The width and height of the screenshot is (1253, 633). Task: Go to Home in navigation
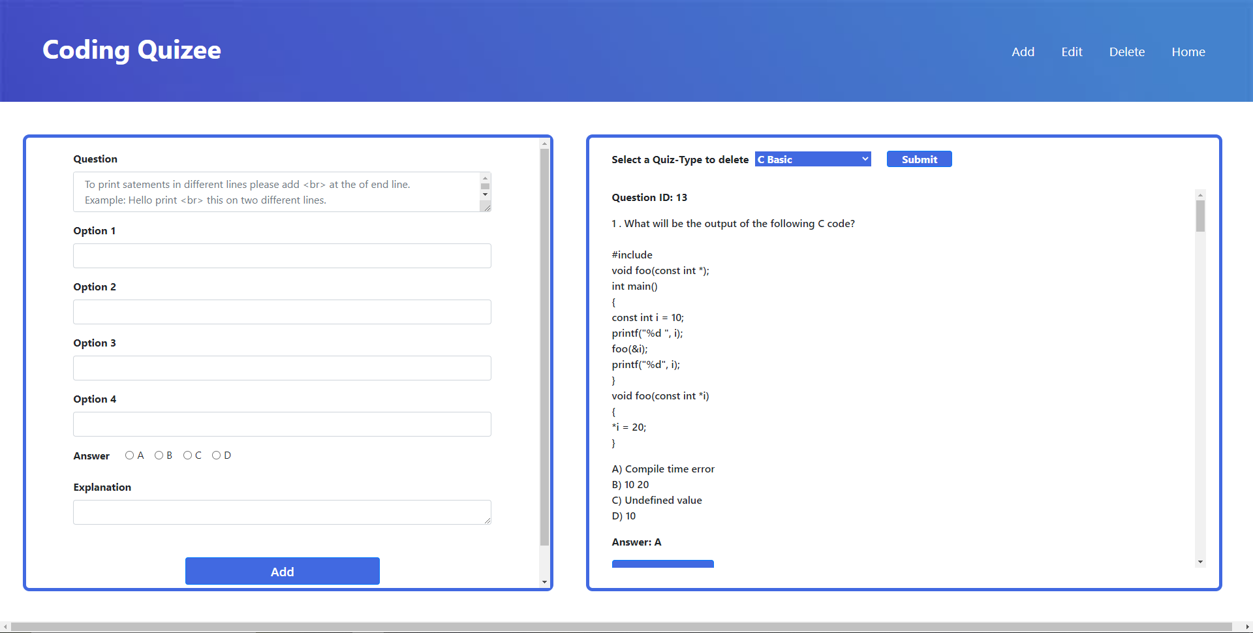[x=1188, y=52]
